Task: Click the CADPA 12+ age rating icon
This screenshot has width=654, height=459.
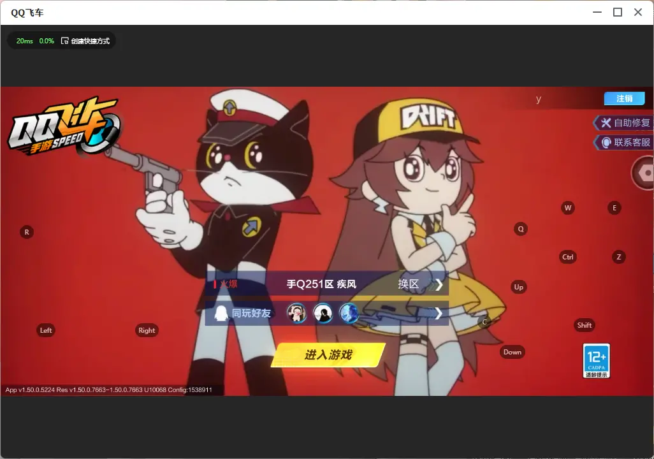Action: (x=596, y=361)
